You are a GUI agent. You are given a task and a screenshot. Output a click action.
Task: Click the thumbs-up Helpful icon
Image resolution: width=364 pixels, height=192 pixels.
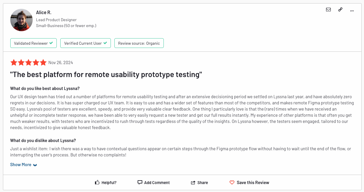tap(97, 183)
